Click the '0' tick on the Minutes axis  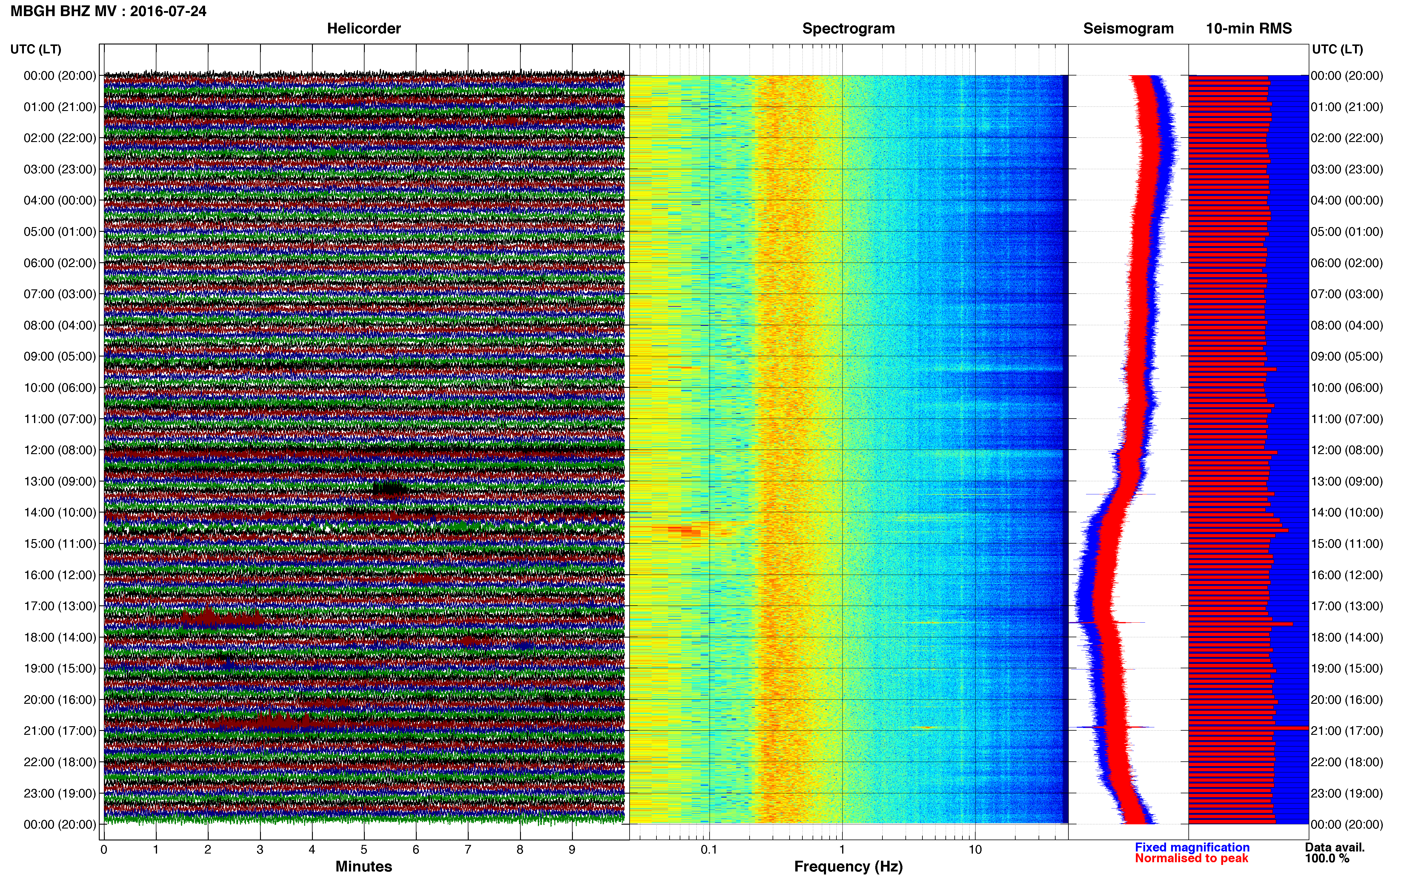click(104, 850)
